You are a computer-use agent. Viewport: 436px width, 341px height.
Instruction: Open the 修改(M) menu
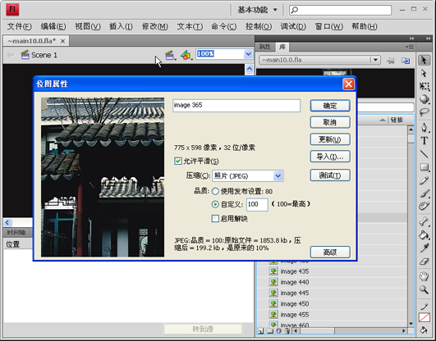point(155,27)
